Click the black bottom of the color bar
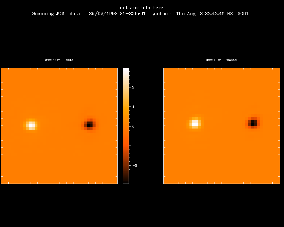This screenshot has width=284, height=227. 126,182
